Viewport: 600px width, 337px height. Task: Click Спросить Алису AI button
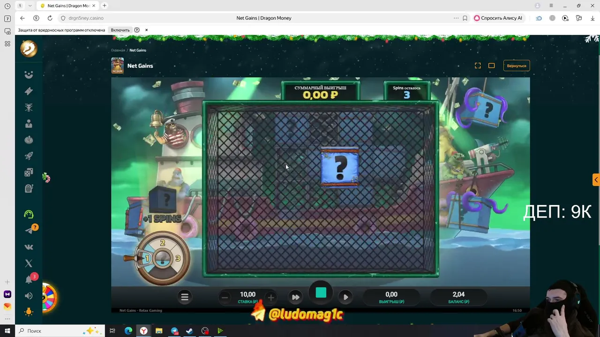tap(498, 18)
